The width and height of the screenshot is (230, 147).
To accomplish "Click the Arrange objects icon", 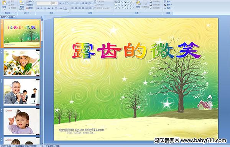I will [138, 4].
